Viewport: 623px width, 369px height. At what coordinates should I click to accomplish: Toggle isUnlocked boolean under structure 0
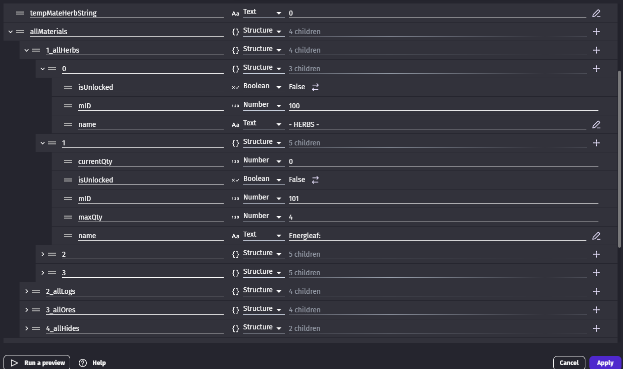pos(315,87)
